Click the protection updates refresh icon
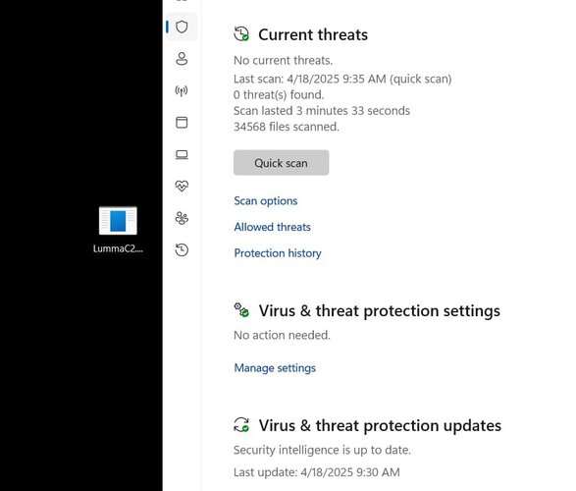 tap(241, 425)
